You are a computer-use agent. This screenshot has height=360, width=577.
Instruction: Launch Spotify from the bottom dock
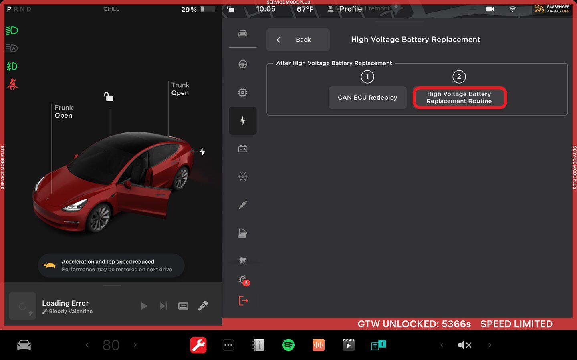pyautogui.click(x=288, y=345)
